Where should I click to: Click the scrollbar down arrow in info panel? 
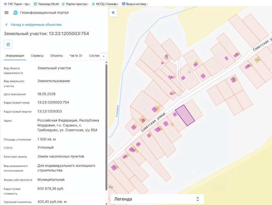point(106,204)
